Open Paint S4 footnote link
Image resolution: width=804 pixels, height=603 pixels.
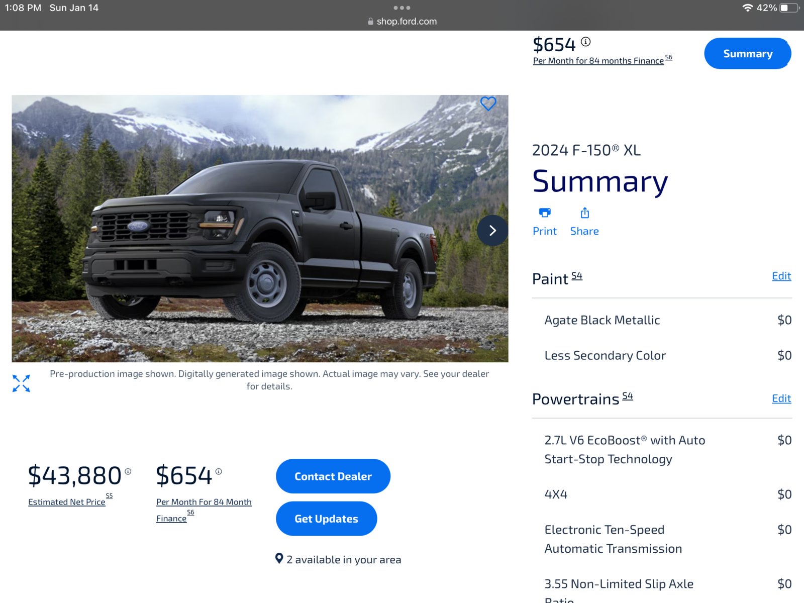[577, 276]
